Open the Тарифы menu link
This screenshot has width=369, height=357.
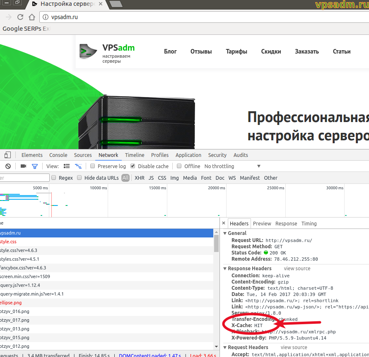(x=236, y=51)
